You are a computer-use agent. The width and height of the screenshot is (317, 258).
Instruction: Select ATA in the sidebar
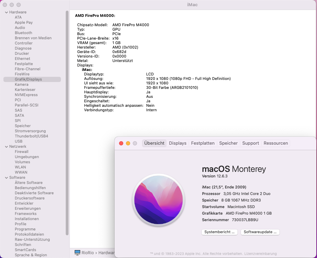18,18
